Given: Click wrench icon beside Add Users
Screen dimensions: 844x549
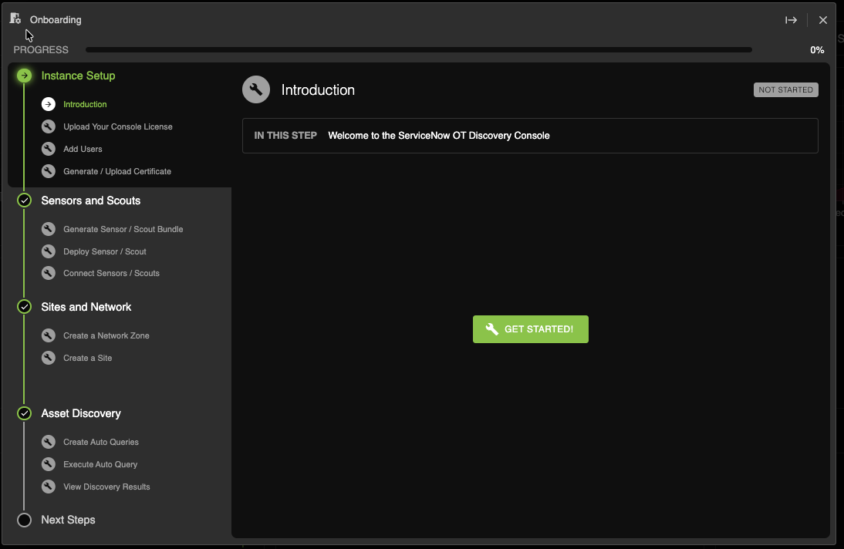Looking at the screenshot, I should [x=49, y=149].
